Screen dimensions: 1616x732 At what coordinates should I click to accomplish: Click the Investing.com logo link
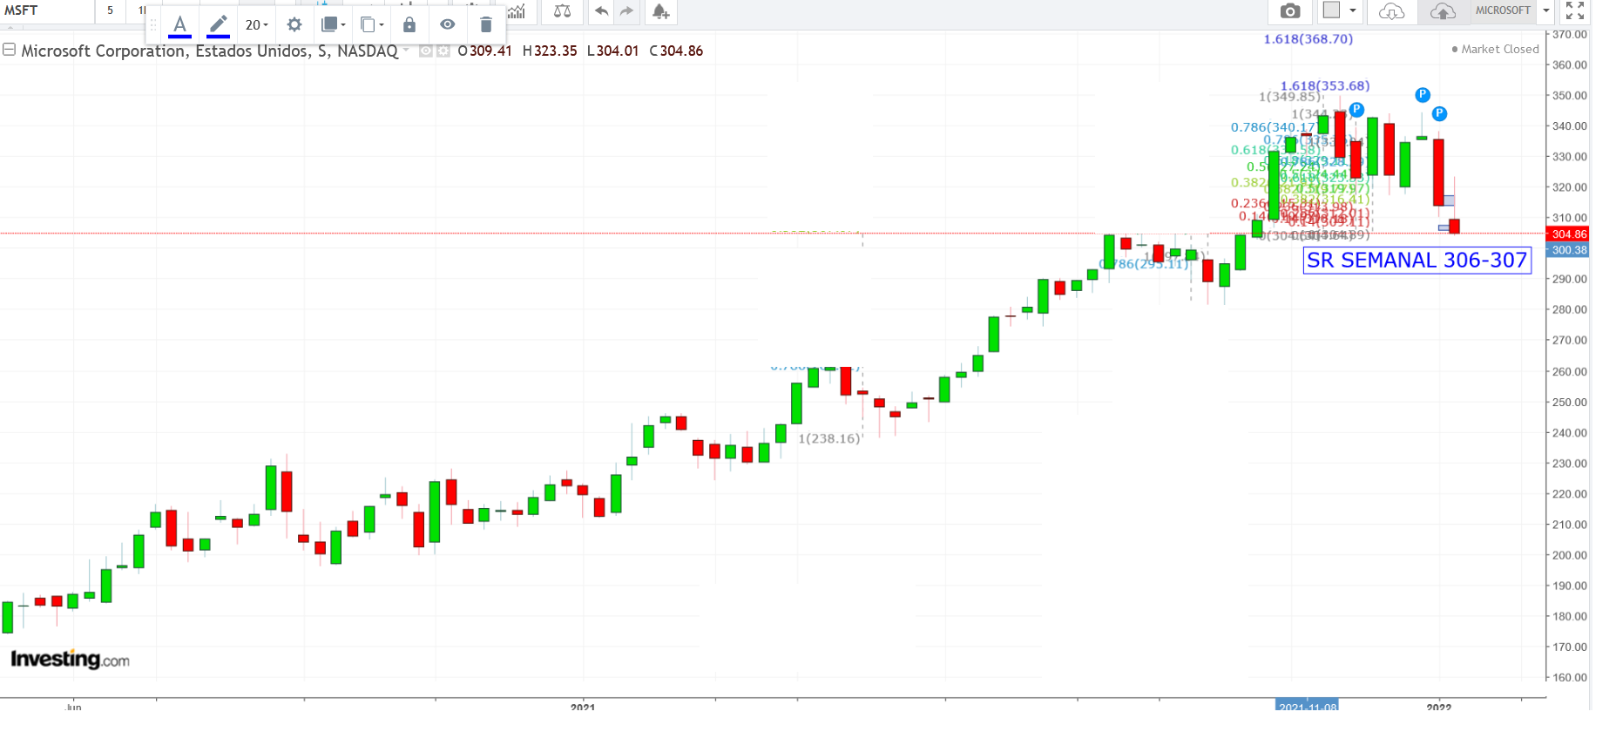[70, 660]
